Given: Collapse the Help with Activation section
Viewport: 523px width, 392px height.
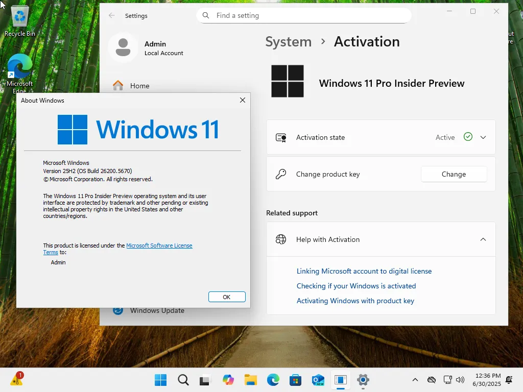Looking at the screenshot, I should 483,239.
